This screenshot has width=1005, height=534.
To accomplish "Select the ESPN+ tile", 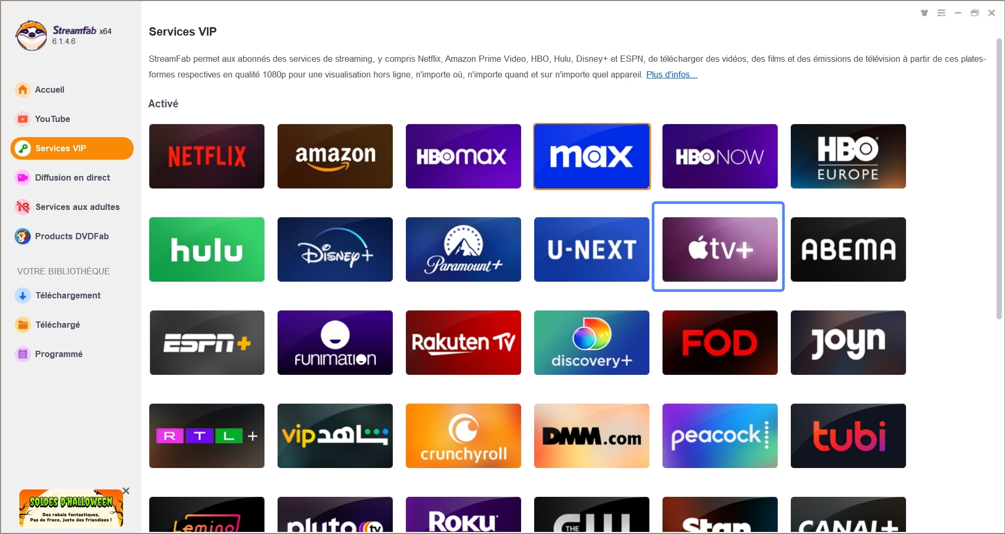I will click(206, 342).
